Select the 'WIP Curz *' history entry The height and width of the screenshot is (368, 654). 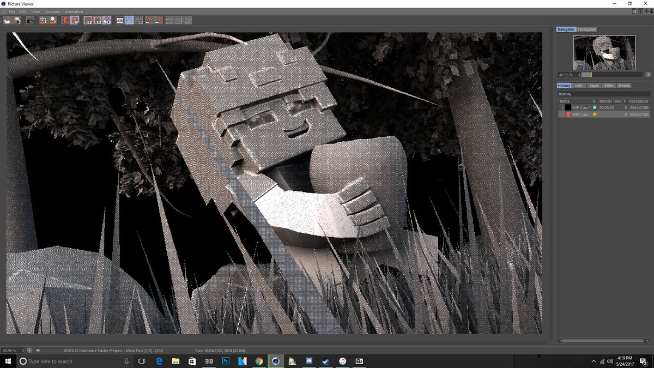[603, 107]
